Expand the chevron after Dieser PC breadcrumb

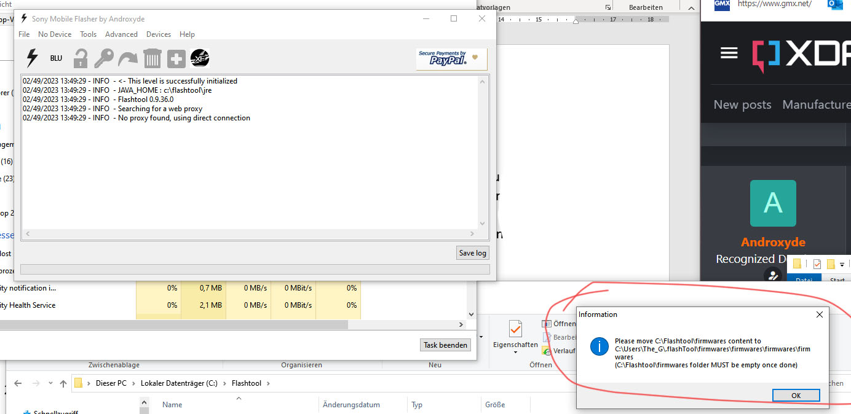tap(133, 383)
